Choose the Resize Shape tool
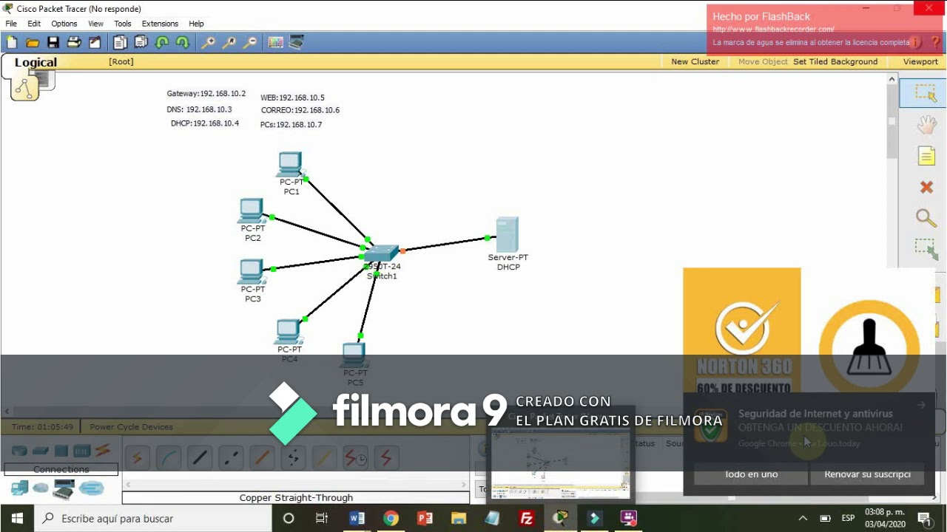Image resolution: width=947 pixels, height=532 pixels. [926, 249]
